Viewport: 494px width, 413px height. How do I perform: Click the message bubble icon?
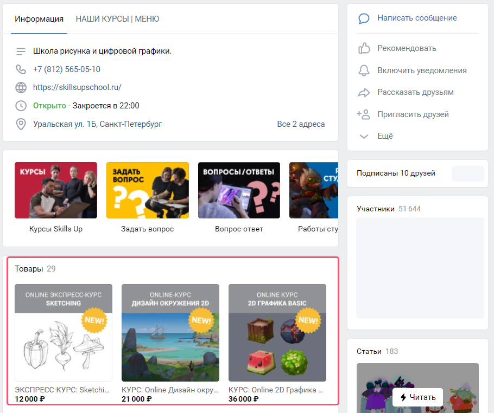tap(364, 18)
